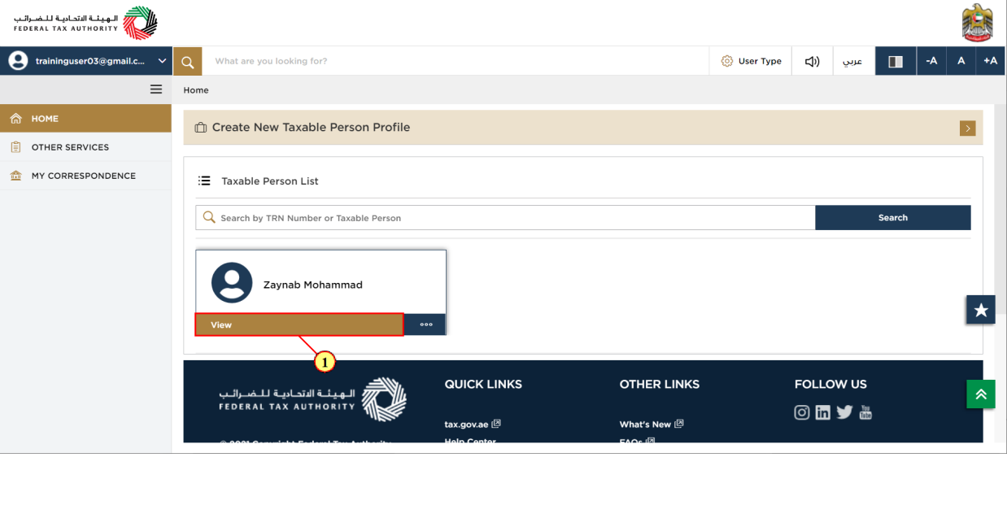The height and width of the screenshot is (527, 1007).
Task: Increase font size with +A
Action: coord(990,61)
